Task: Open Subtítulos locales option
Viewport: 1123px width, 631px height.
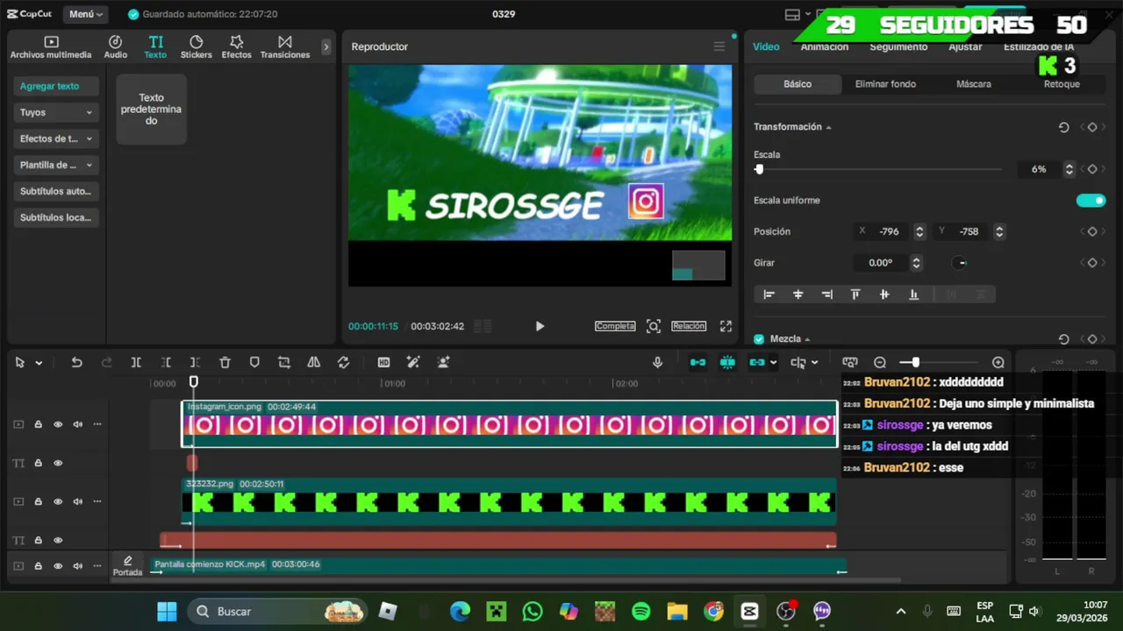Action: click(56, 217)
